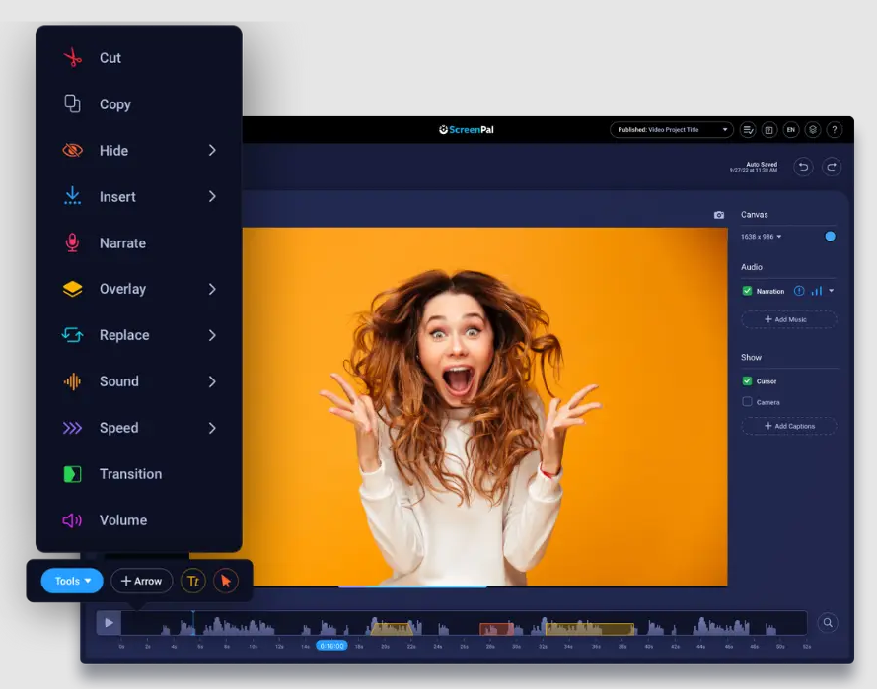This screenshot has width=877, height=689.
Task: Open the Tools dropdown button
Action: tap(72, 582)
